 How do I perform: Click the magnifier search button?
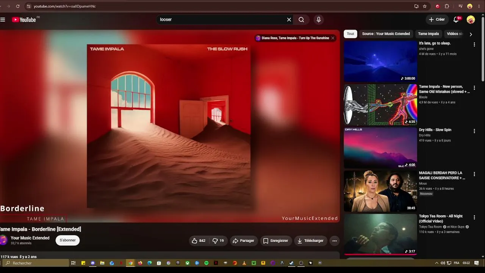pos(301,20)
